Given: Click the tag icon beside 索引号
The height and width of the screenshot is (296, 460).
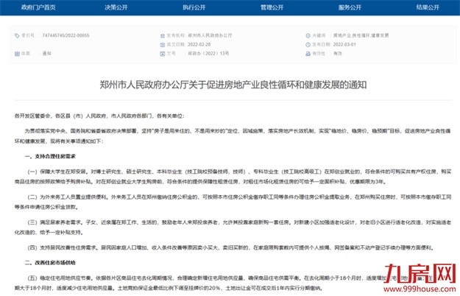Looking at the screenshot, I should tap(17, 35).
